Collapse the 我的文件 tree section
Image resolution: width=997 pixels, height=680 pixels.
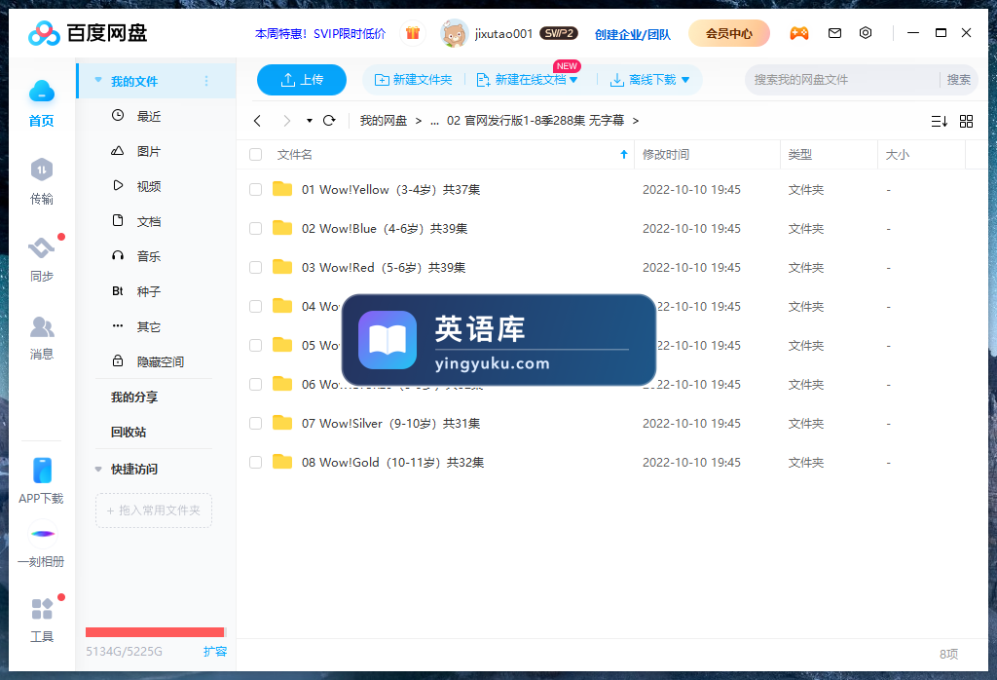98,80
